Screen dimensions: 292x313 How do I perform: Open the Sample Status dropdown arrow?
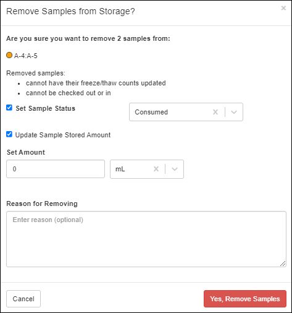point(234,112)
